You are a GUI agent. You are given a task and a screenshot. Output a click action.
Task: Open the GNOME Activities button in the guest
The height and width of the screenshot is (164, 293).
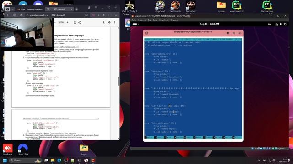click(136, 24)
